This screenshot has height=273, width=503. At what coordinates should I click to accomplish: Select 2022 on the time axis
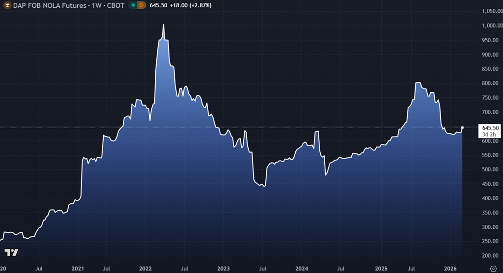pyautogui.click(x=145, y=269)
